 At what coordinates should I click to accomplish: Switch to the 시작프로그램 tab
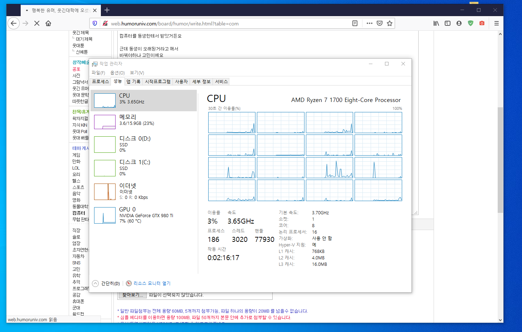(x=157, y=82)
